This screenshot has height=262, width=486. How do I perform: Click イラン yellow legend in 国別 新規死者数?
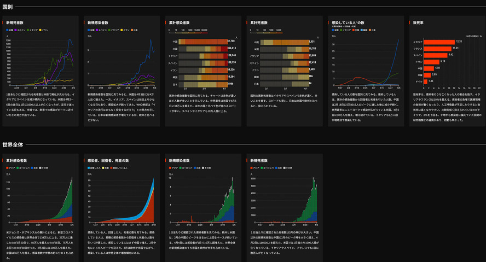[x=43, y=30]
